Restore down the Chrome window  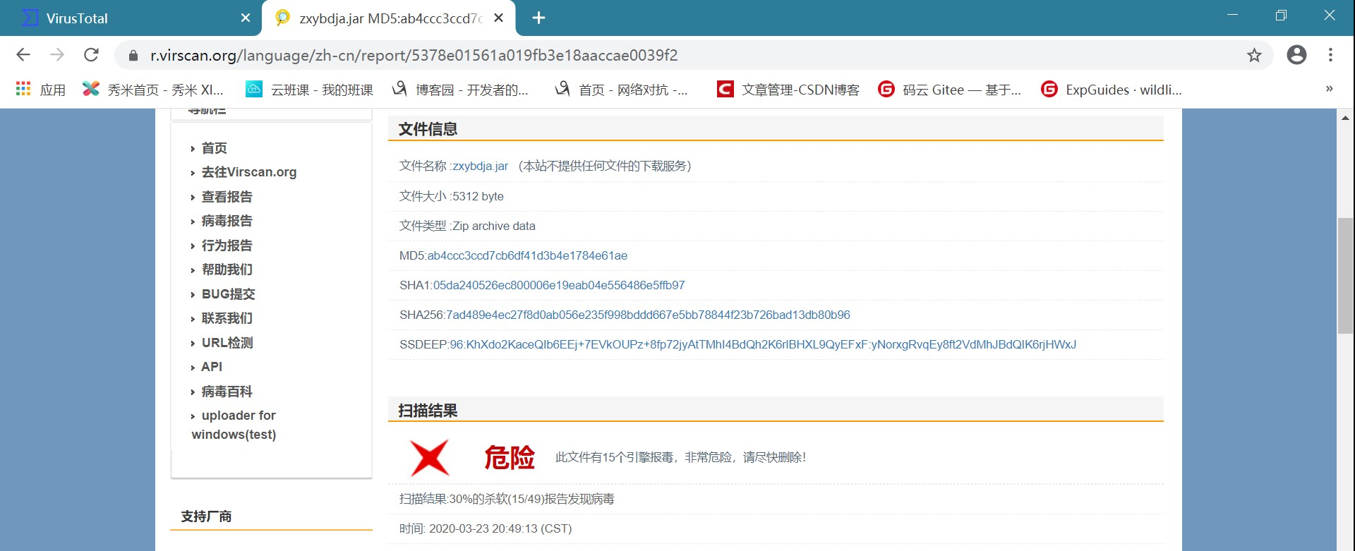point(1281,16)
